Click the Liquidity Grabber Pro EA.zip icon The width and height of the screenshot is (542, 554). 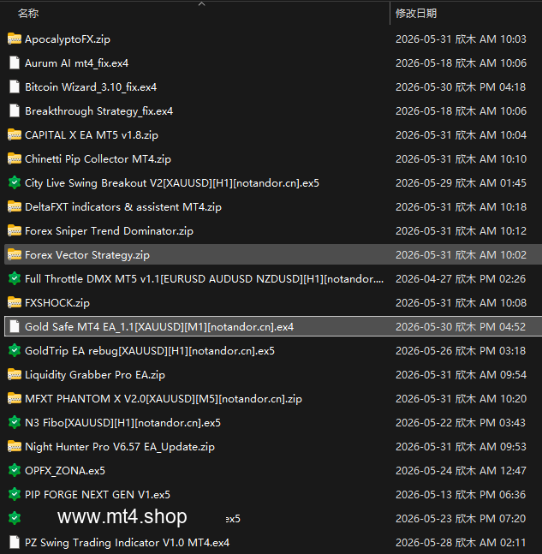coord(15,374)
